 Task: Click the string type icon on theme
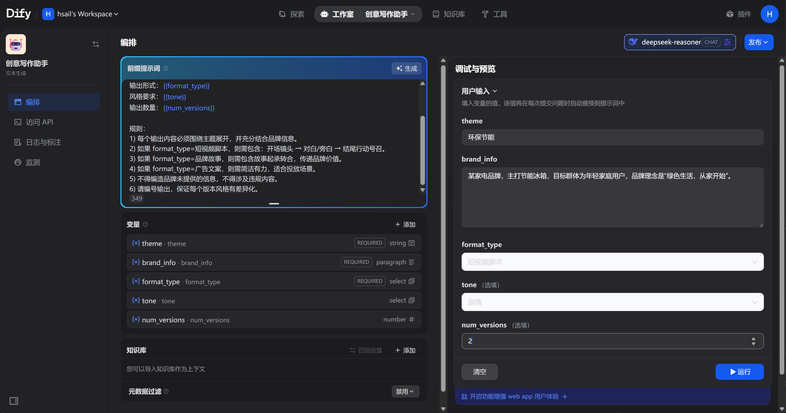pyautogui.click(x=412, y=243)
